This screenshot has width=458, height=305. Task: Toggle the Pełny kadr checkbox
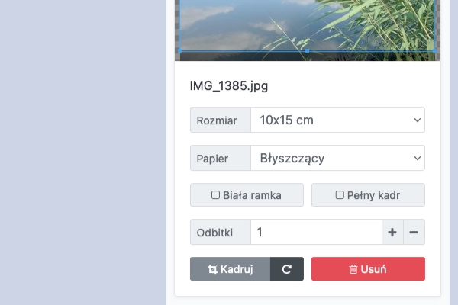340,195
